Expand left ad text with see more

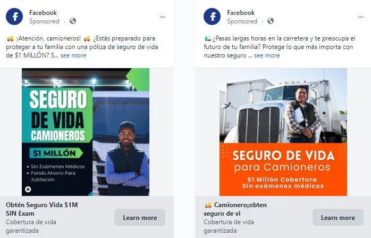(x=73, y=55)
